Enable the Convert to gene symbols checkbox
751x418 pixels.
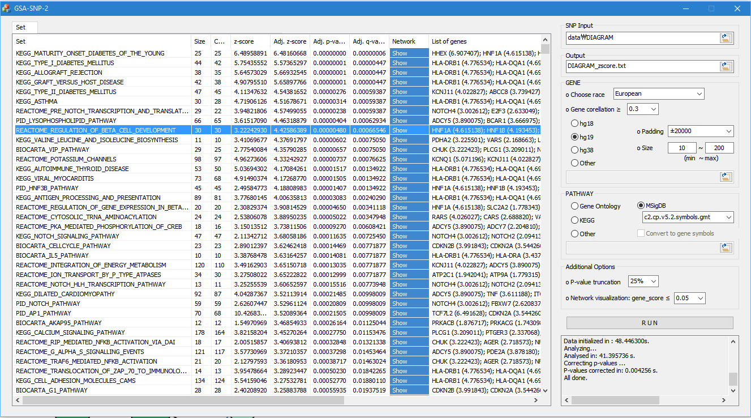640,233
